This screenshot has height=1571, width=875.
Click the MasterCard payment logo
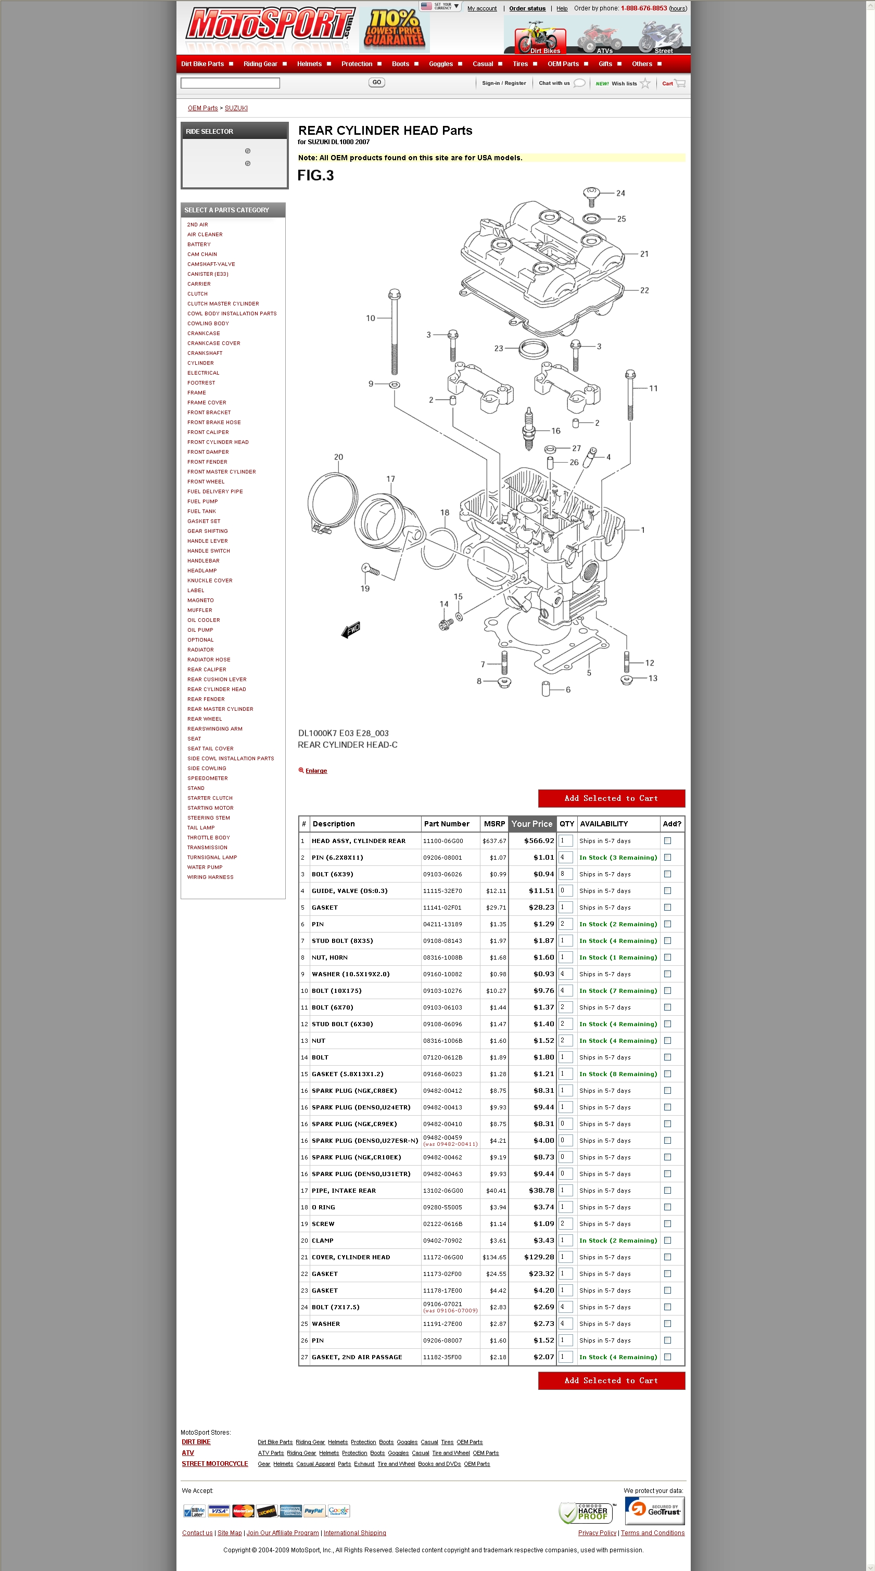tap(243, 1511)
